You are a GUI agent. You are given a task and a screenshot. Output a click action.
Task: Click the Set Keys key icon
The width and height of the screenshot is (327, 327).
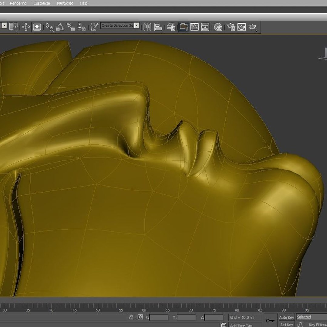point(270,320)
